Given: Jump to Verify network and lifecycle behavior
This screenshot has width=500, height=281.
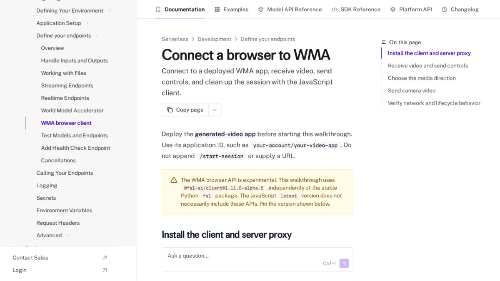Looking at the screenshot, I should (x=434, y=103).
